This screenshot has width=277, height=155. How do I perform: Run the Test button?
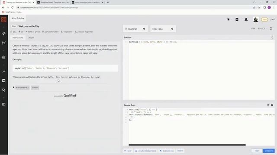257,151
